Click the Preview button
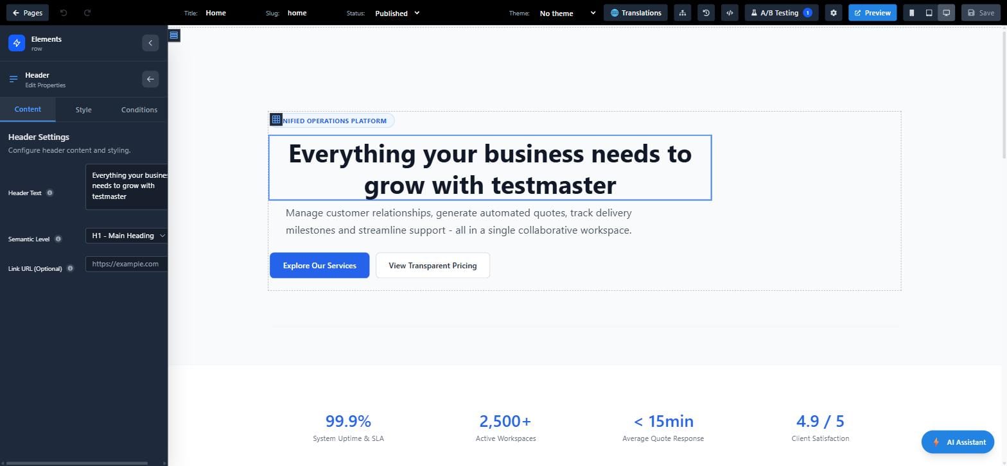The width and height of the screenshot is (1007, 466). pyautogui.click(x=872, y=13)
